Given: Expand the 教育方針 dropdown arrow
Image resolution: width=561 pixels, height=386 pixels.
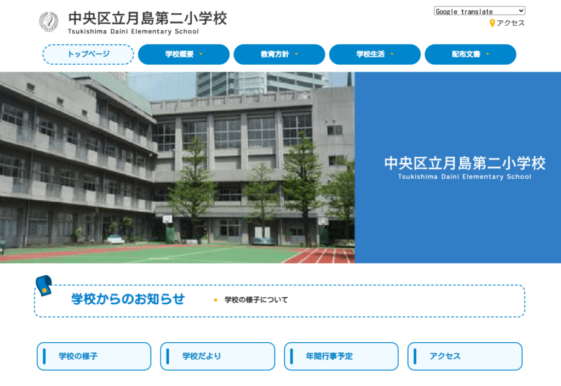Looking at the screenshot, I should coord(296,54).
